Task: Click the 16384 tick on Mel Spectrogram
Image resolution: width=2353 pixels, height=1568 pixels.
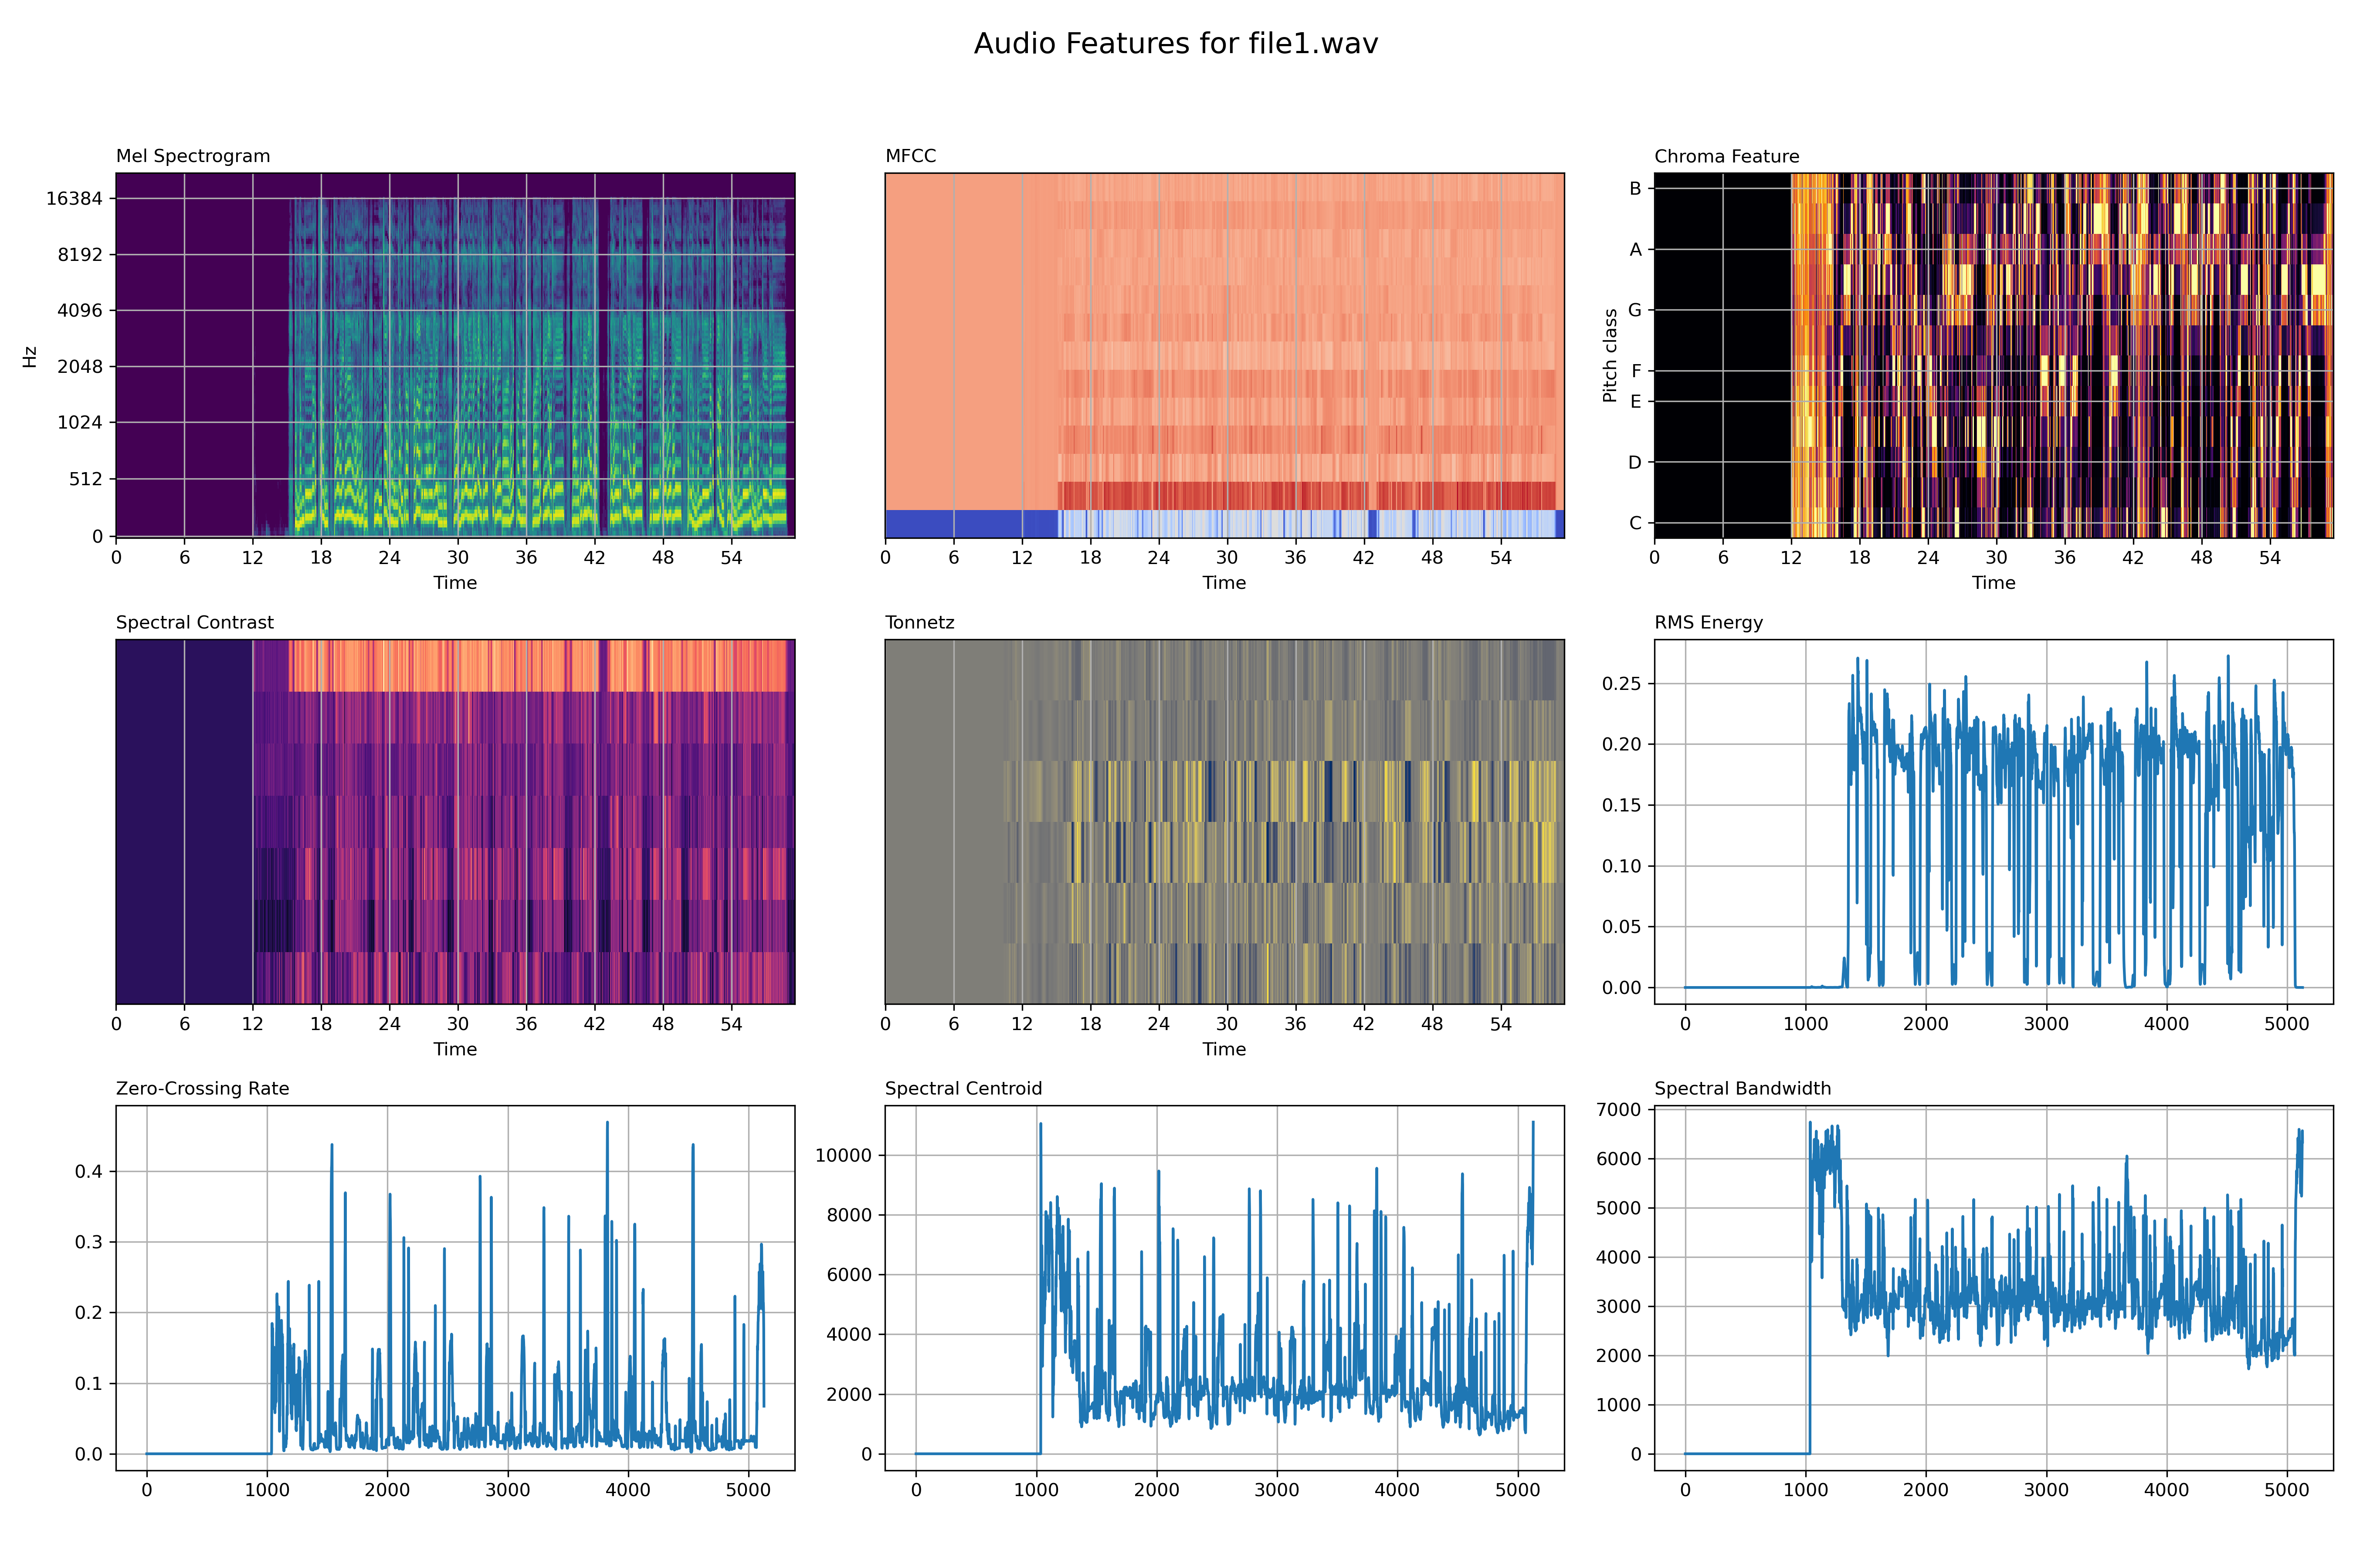Action: tap(74, 198)
